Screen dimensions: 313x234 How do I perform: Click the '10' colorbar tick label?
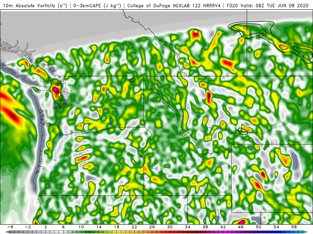coord(81,227)
